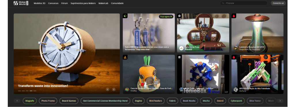The image size is (295, 107).
Task: Click 'Casinha na Praia' title text
Action: pos(192,47)
